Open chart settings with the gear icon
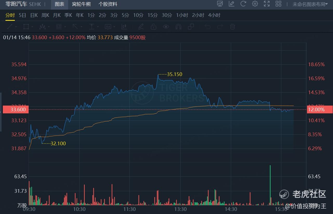 (x=255, y=4)
